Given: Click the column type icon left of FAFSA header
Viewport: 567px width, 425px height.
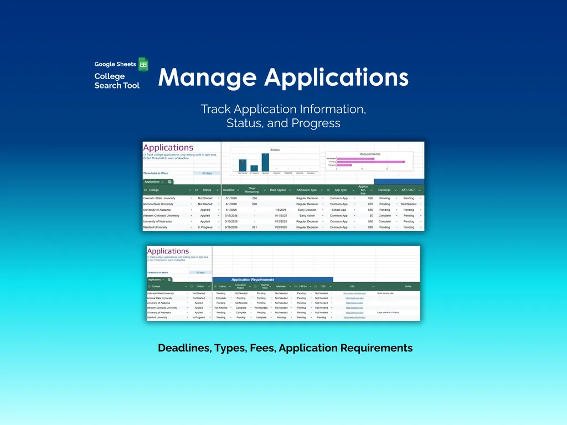Looking at the screenshot, I should 295,286.
